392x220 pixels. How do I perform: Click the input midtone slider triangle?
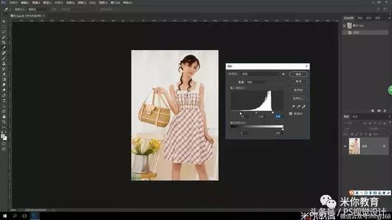(x=256, y=112)
